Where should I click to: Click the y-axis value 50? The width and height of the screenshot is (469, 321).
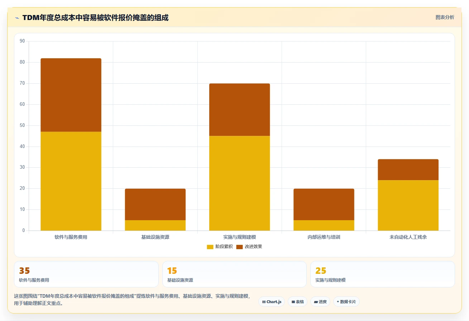(x=22, y=125)
